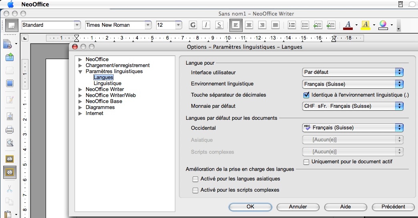Toggle the AutoSpellcheck icon
Viewport: 418px width, 218px height.
[x=10, y=172]
